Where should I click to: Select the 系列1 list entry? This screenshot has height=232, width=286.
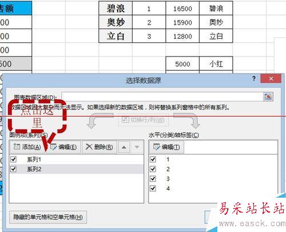(77, 159)
